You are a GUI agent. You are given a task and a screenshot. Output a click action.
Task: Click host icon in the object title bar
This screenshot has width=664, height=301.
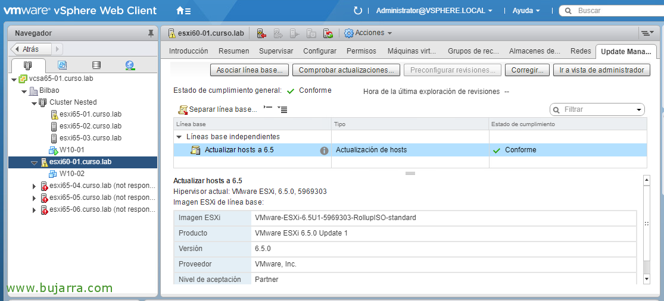pyautogui.click(x=172, y=33)
